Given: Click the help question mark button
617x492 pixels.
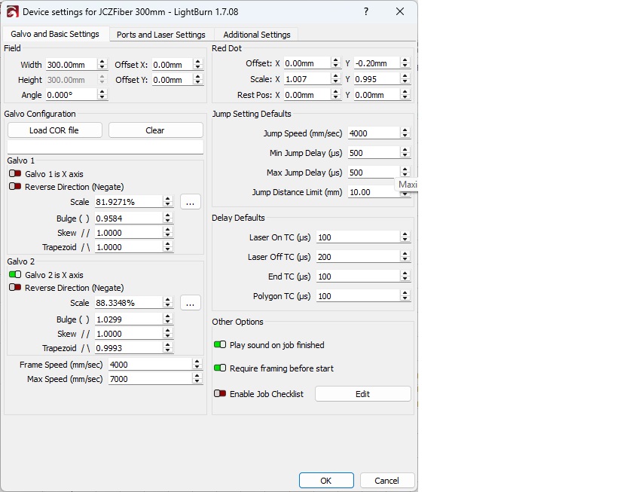Looking at the screenshot, I should pos(366,12).
